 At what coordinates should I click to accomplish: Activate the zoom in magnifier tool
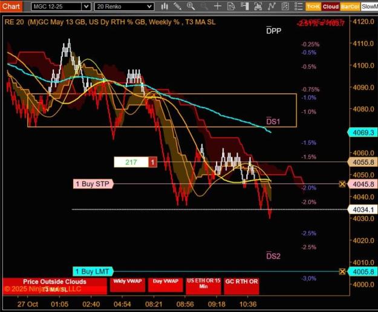pos(191,6)
